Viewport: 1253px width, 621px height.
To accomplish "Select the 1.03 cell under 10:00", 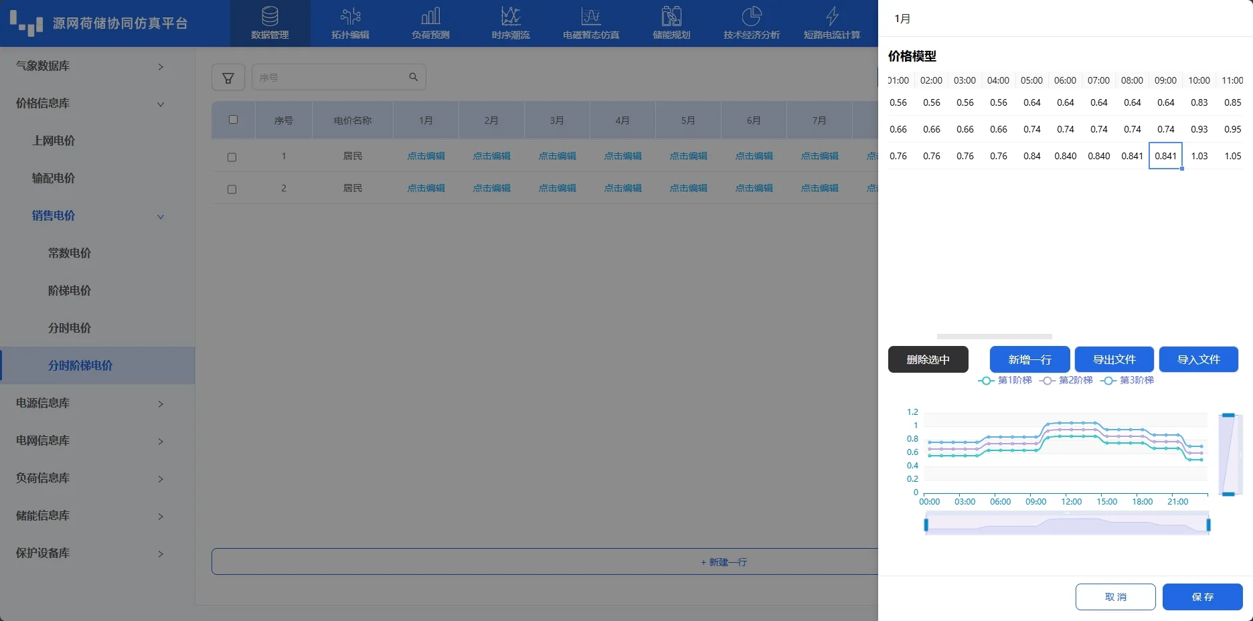I will tap(1199, 156).
